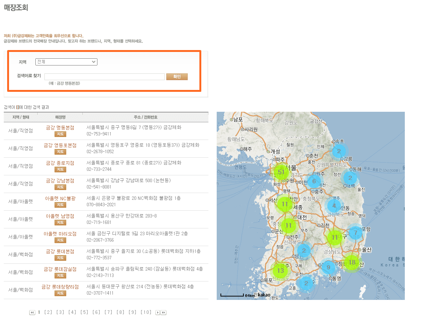
Task: Open the 아울렛 NC불광 store link
Action: (60, 199)
